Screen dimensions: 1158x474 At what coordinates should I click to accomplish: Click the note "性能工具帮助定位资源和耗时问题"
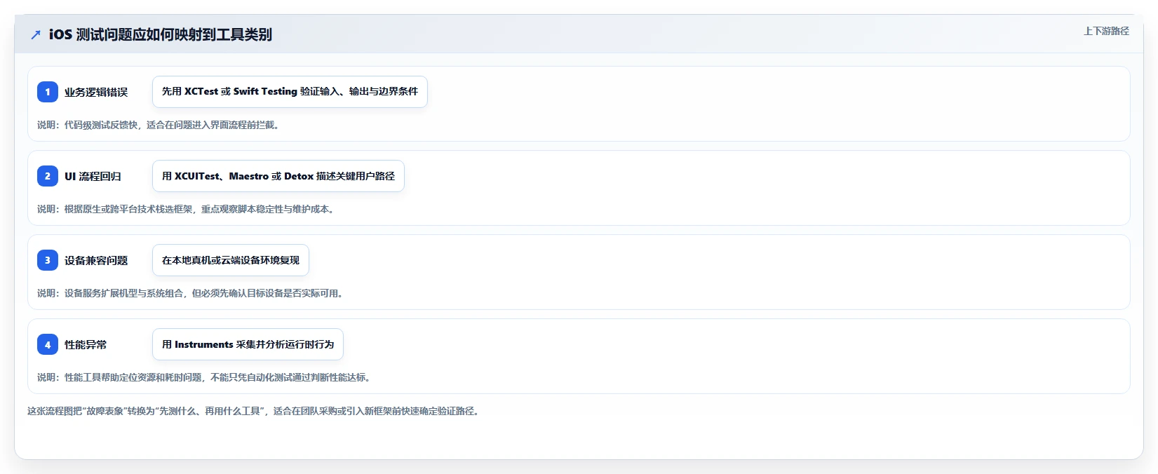(x=206, y=377)
